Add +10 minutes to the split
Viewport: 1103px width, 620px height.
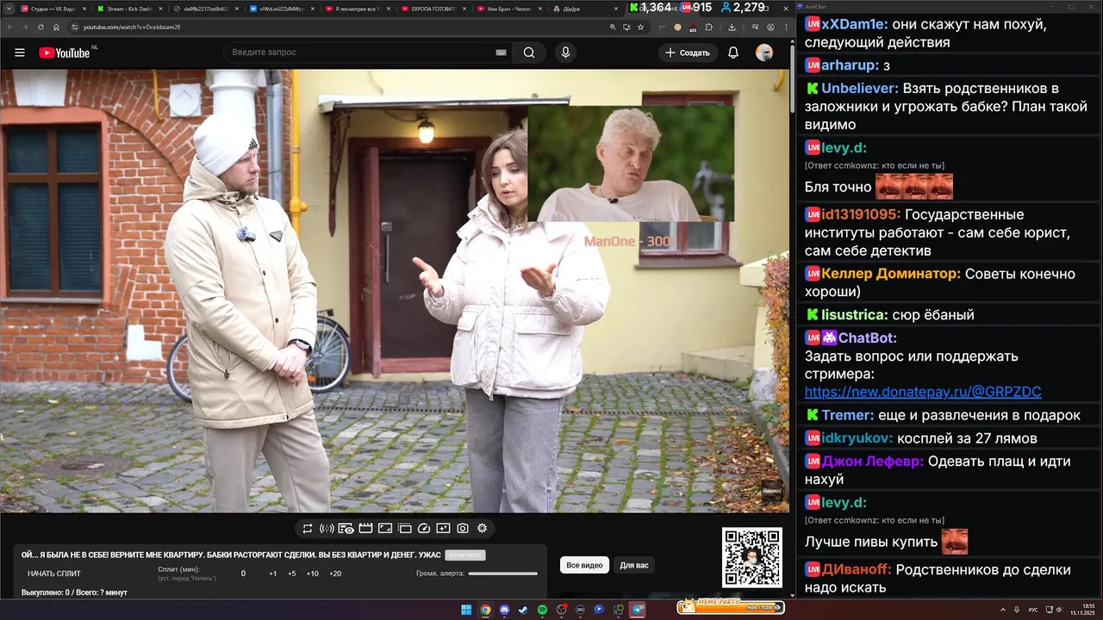[313, 573]
